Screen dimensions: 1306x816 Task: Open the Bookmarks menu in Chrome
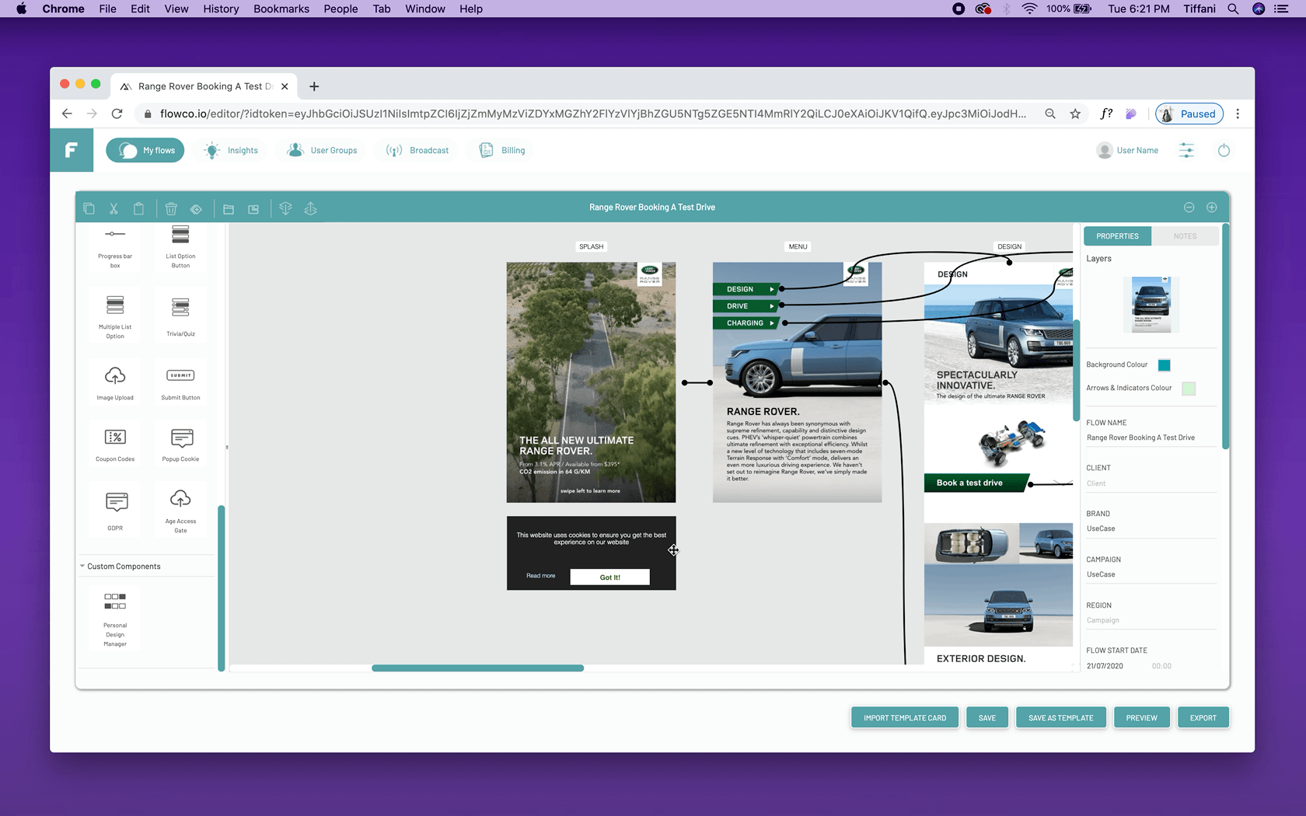281,9
